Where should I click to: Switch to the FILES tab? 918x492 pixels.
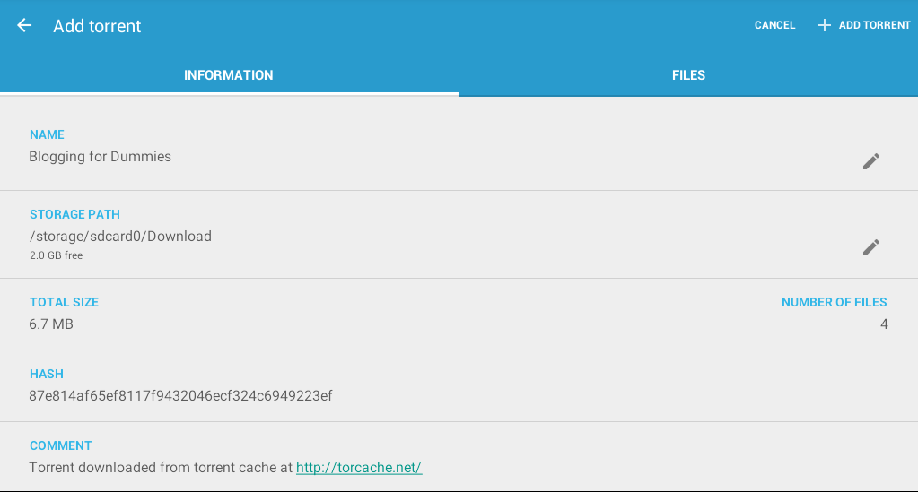coord(688,75)
